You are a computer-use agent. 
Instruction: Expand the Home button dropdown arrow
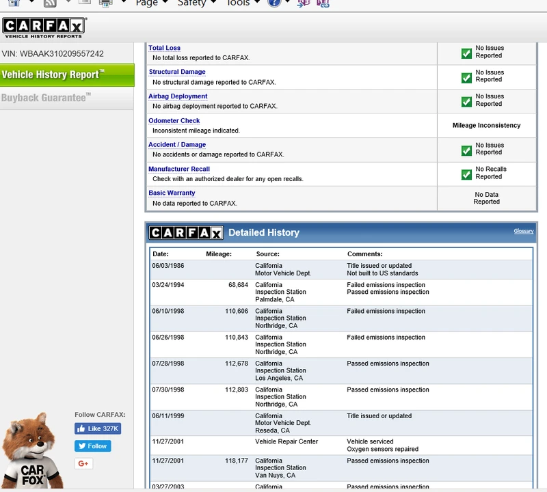[31, 2]
